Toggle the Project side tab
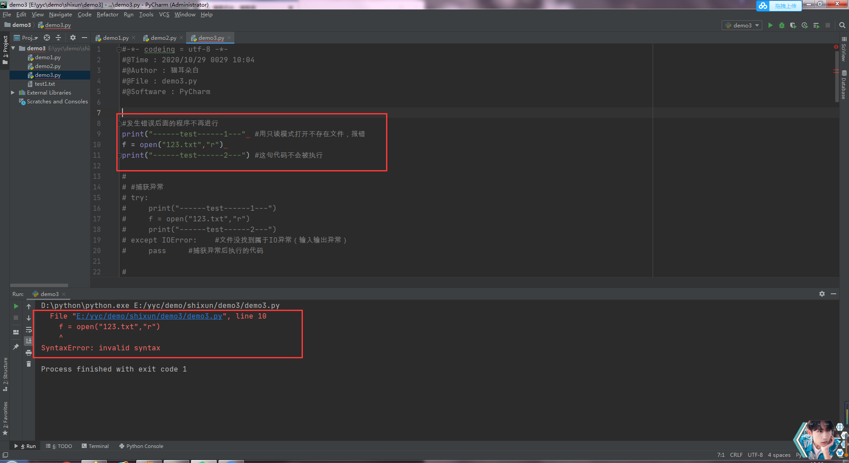Viewport: 849px width, 463px height. 5,49
